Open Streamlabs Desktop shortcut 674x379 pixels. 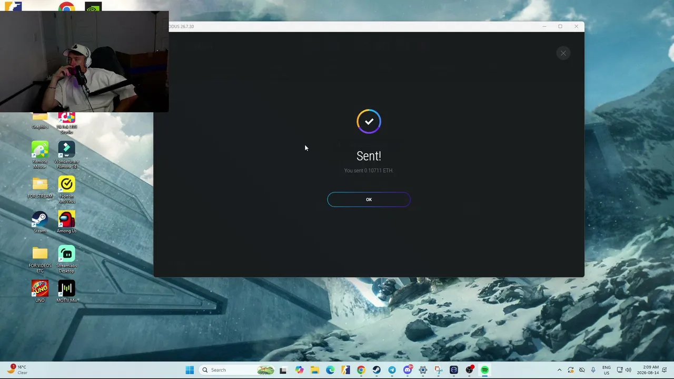pyautogui.click(x=66, y=260)
